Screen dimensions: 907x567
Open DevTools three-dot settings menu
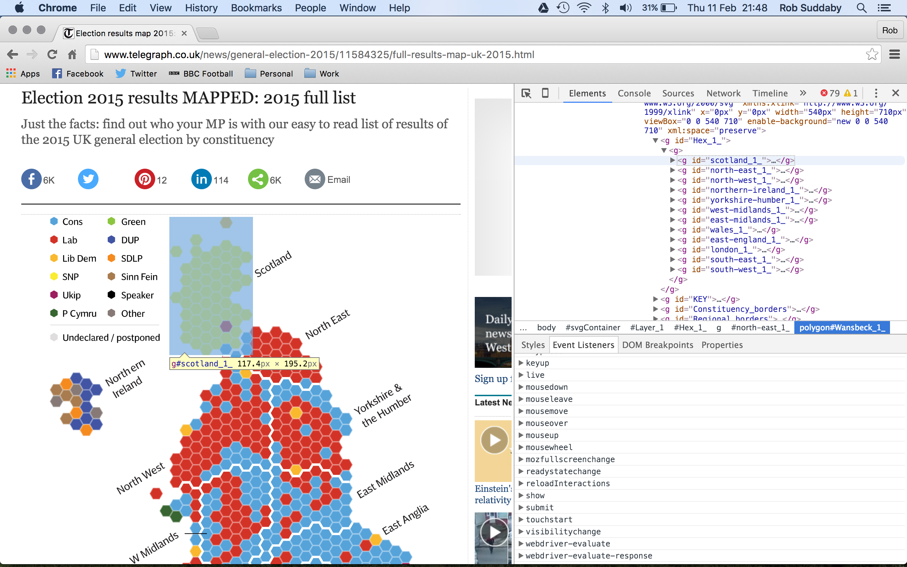(x=876, y=93)
